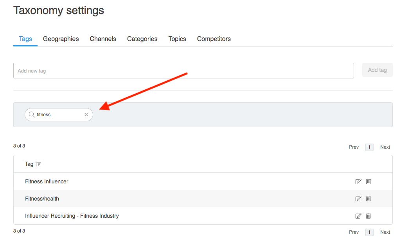Go to Next page in top pagination
Image resolution: width=408 pixels, height=238 pixels.
[385, 147]
